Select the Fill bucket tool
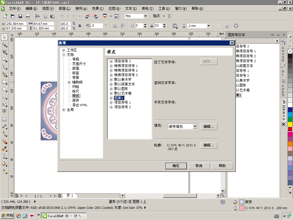This screenshot has width=293, height=220. 4,164
